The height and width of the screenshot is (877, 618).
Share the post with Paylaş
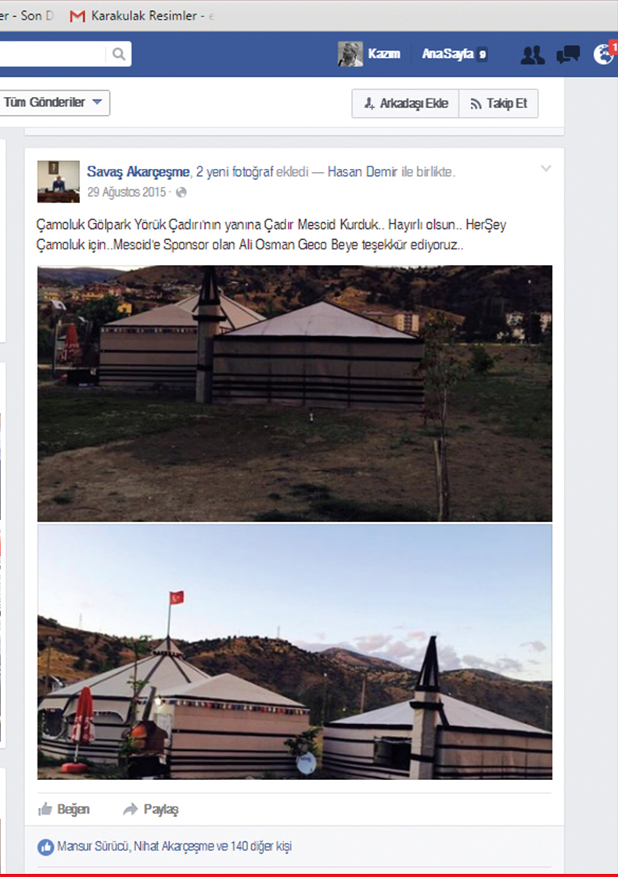[x=150, y=809]
